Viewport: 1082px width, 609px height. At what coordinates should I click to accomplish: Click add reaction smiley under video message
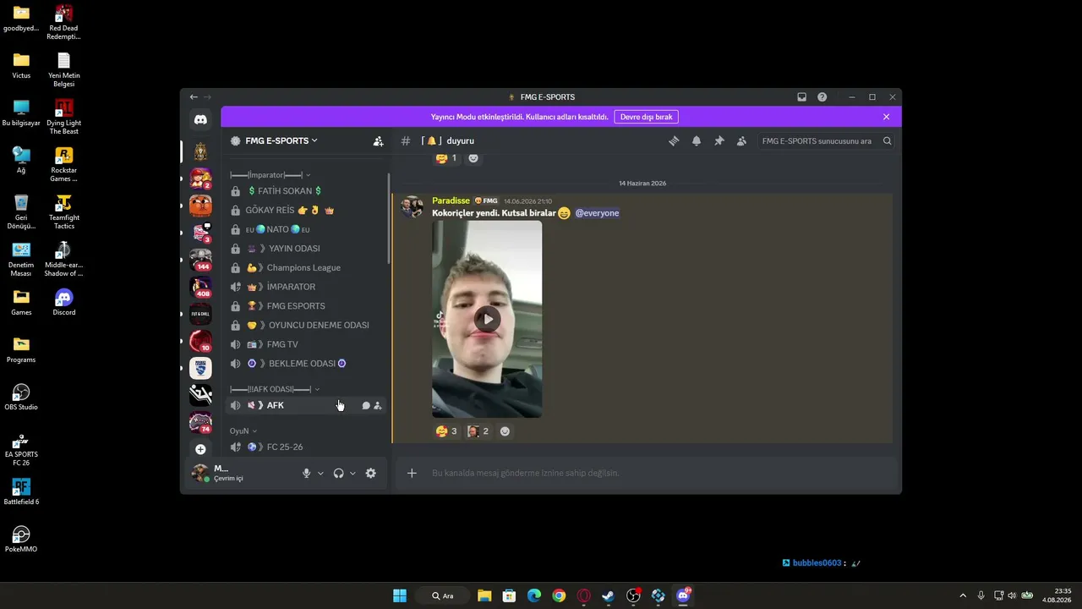pyautogui.click(x=505, y=431)
